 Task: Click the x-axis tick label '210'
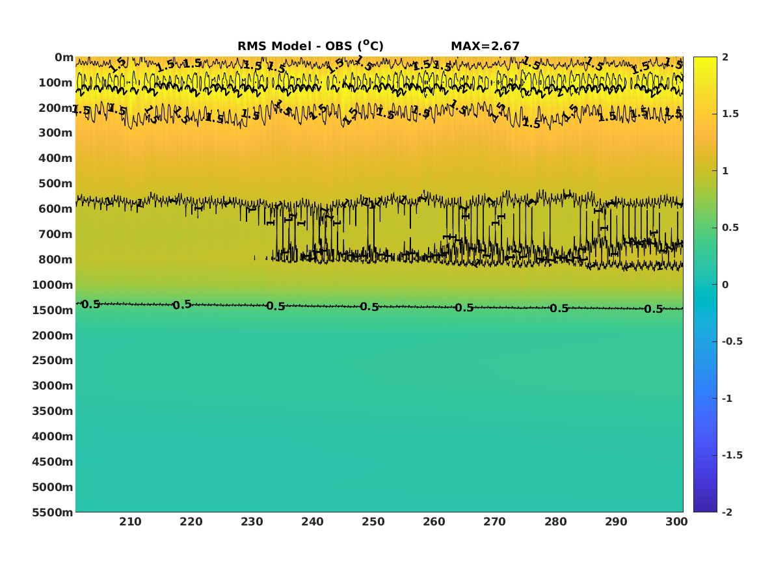pos(131,522)
